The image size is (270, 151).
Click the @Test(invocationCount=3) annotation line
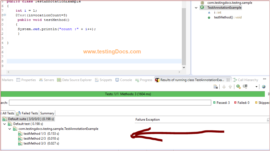41,15
